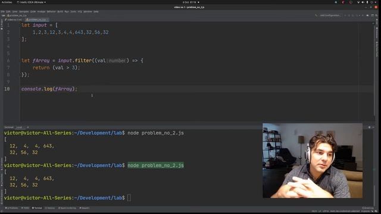The image size is (381, 214).
Task: Open the Edit menu
Action: pyautogui.click(x=8, y=12)
